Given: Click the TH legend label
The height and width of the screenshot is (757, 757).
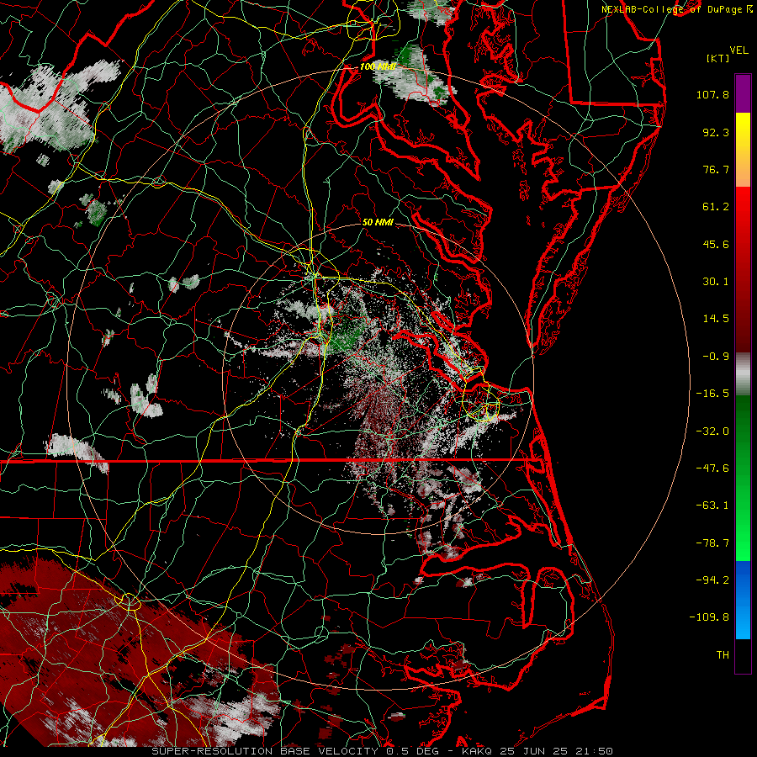Looking at the screenshot, I should click(723, 654).
